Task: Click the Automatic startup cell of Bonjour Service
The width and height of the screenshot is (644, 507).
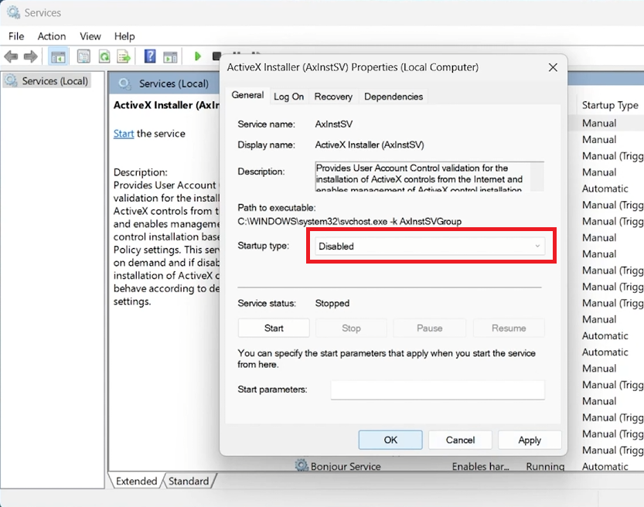Action: pos(605,466)
